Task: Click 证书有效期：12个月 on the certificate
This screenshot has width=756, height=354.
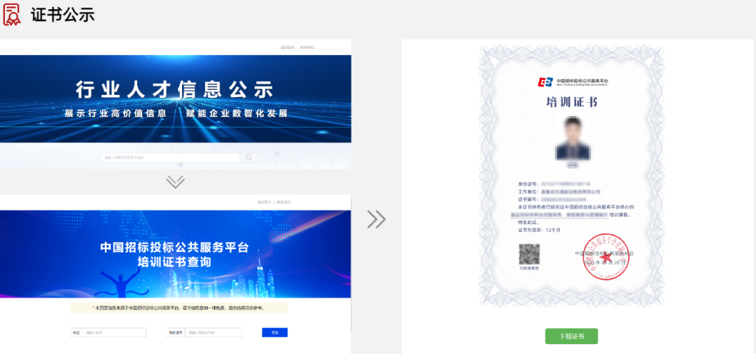Action: click(539, 230)
